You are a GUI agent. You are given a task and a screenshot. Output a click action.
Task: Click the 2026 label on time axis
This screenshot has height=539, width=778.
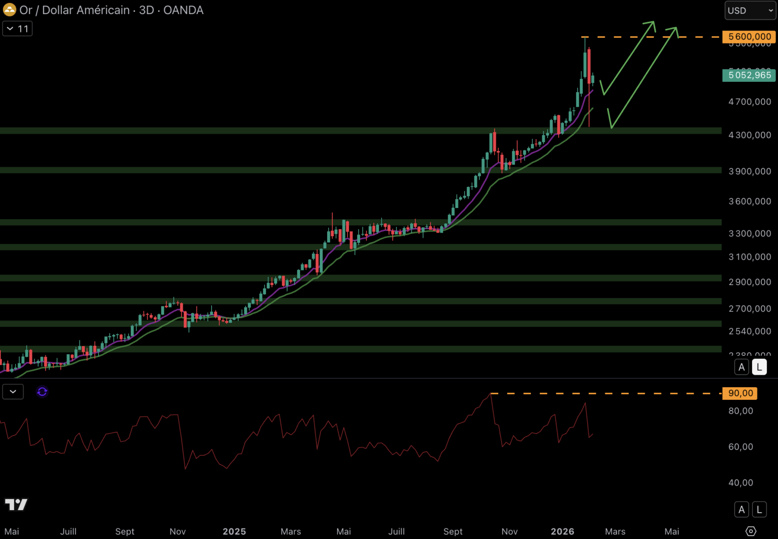point(562,532)
